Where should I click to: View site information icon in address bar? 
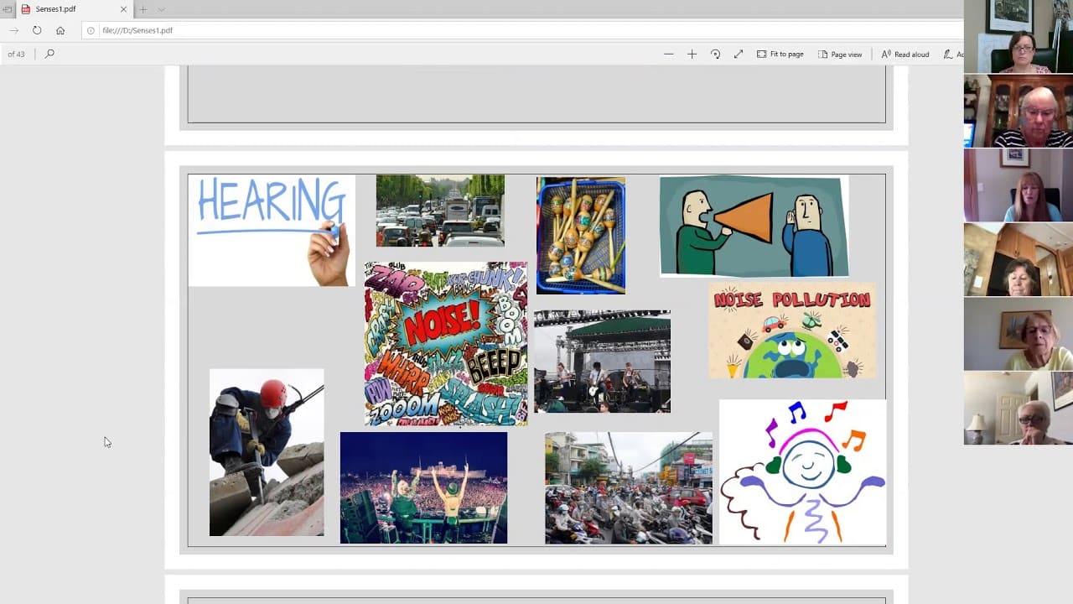(x=91, y=30)
